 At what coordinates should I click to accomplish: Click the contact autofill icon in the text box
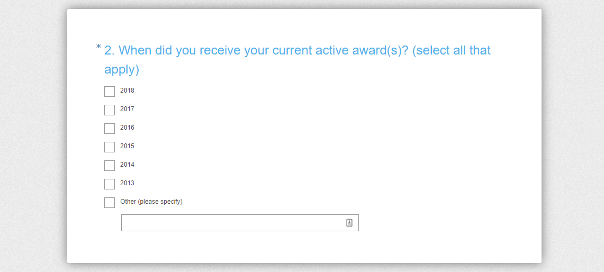(349, 223)
